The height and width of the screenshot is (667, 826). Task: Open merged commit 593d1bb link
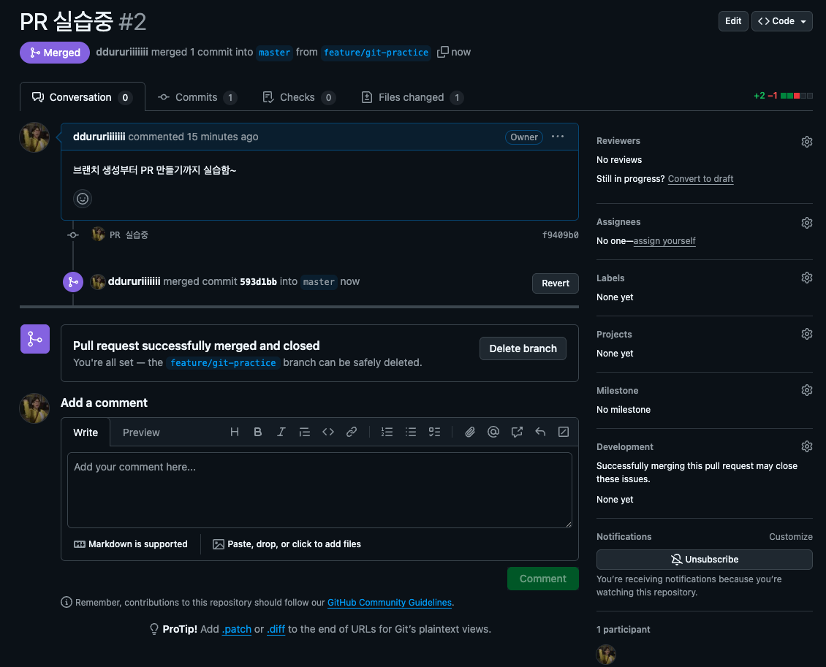[x=258, y=282]
